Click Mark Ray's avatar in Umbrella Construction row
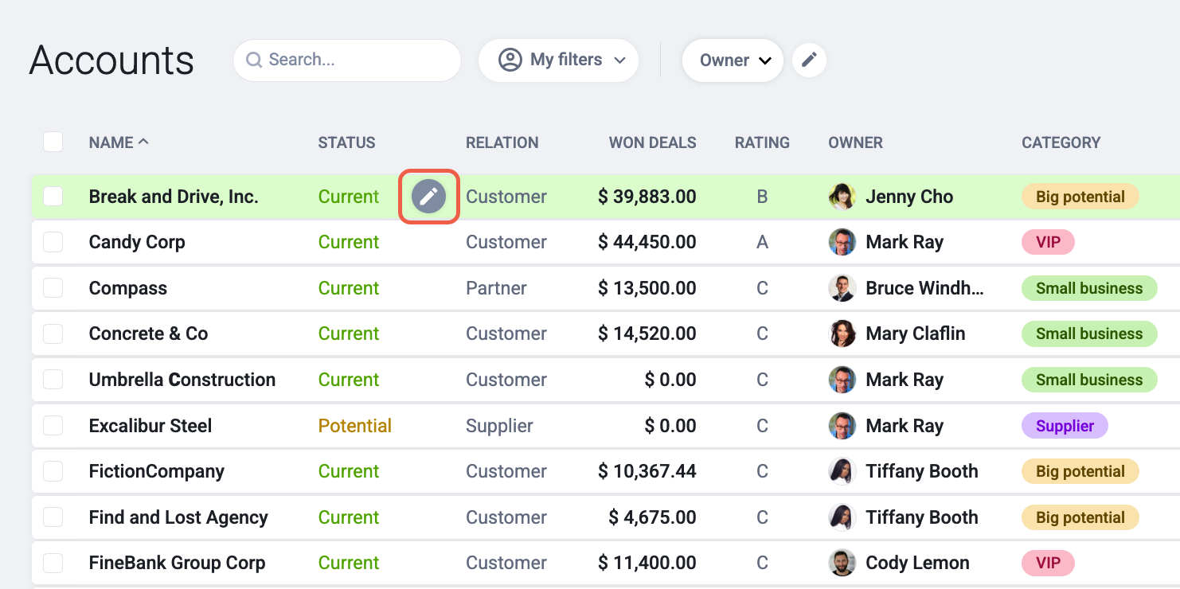This screenshot has width=1180, height=589. click(842, 380)
